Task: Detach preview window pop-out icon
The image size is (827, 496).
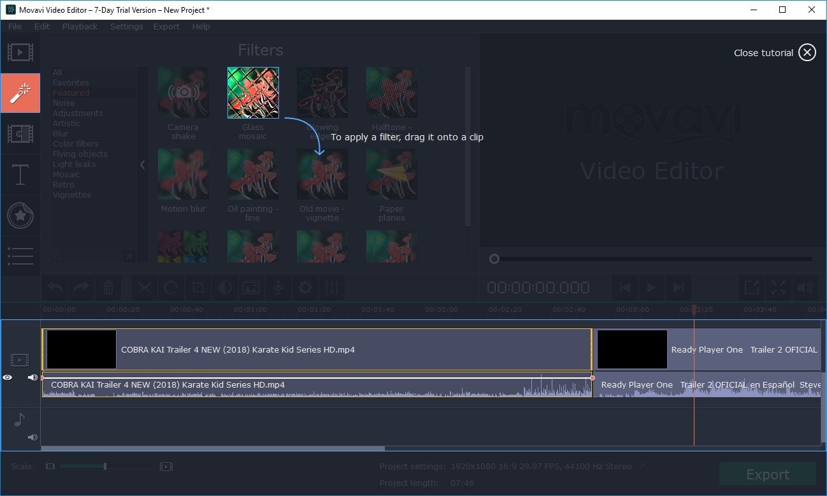Action: pos(752,288)
